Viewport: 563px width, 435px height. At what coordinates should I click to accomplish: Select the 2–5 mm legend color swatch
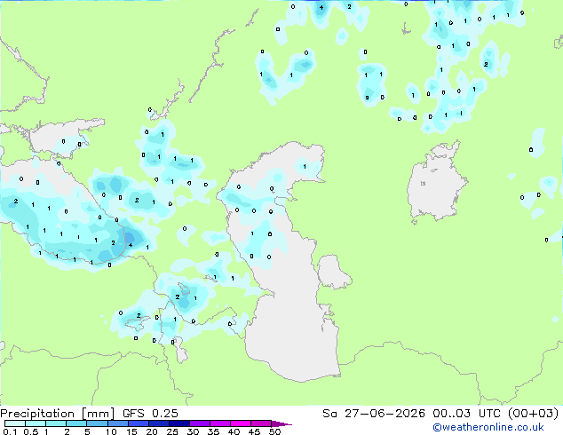point(76,423)
